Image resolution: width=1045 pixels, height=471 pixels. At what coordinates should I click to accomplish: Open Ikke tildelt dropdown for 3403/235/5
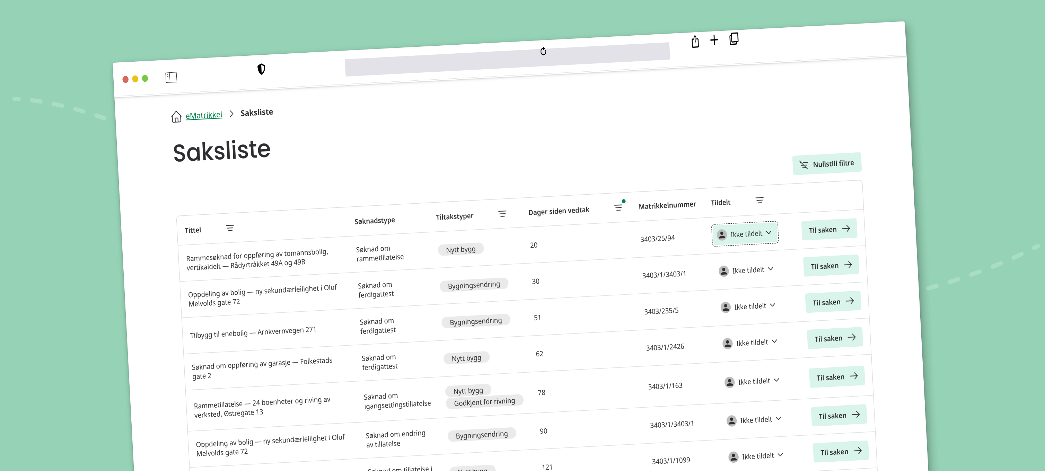748,306
